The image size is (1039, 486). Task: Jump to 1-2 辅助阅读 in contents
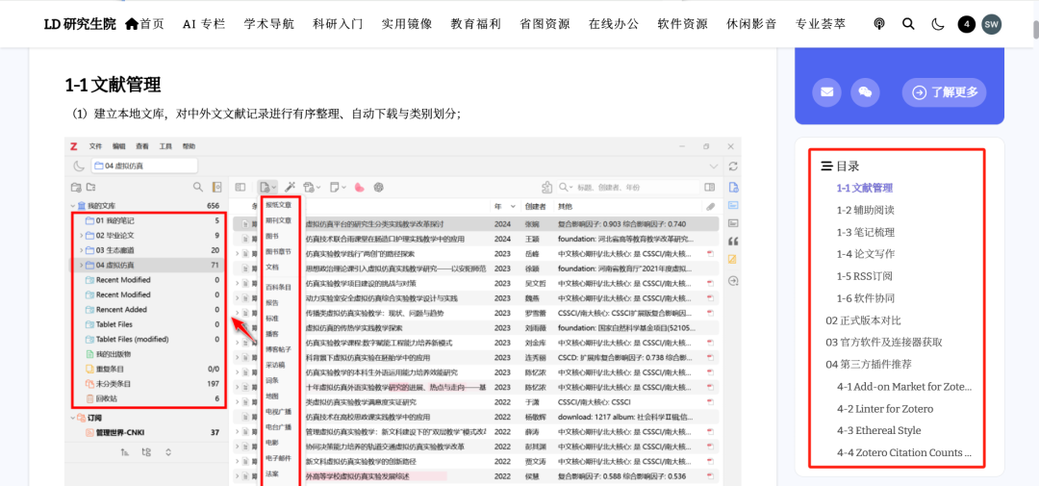pos(865,210)
